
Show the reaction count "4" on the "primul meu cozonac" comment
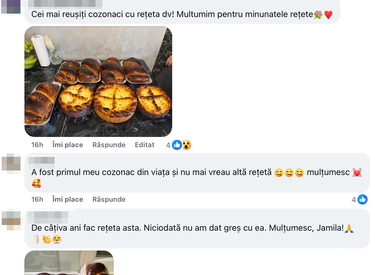pos(354,200)
